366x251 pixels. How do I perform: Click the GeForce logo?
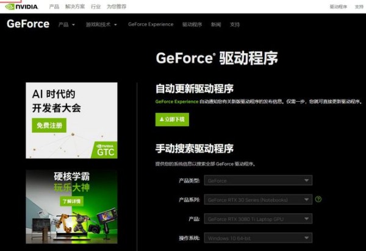(27, 24)
